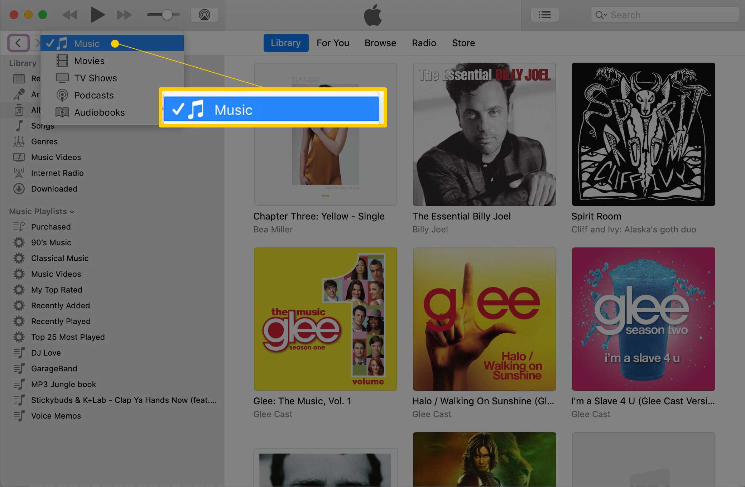Screen dimensions: 745x487
Task: Click the Spirit Room album title
Action: click(596, 216)
